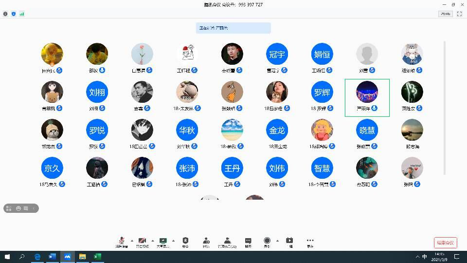The image size is (467, 263).
Task: Select the highlighted participant 严雨轩 thumbnail
Action: click(367, 97)
